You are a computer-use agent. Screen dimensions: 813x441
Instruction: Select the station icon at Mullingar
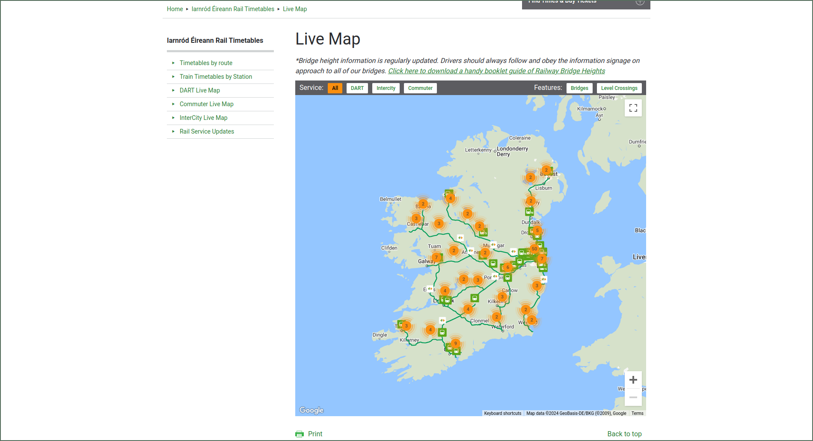(x=493, y=245)
